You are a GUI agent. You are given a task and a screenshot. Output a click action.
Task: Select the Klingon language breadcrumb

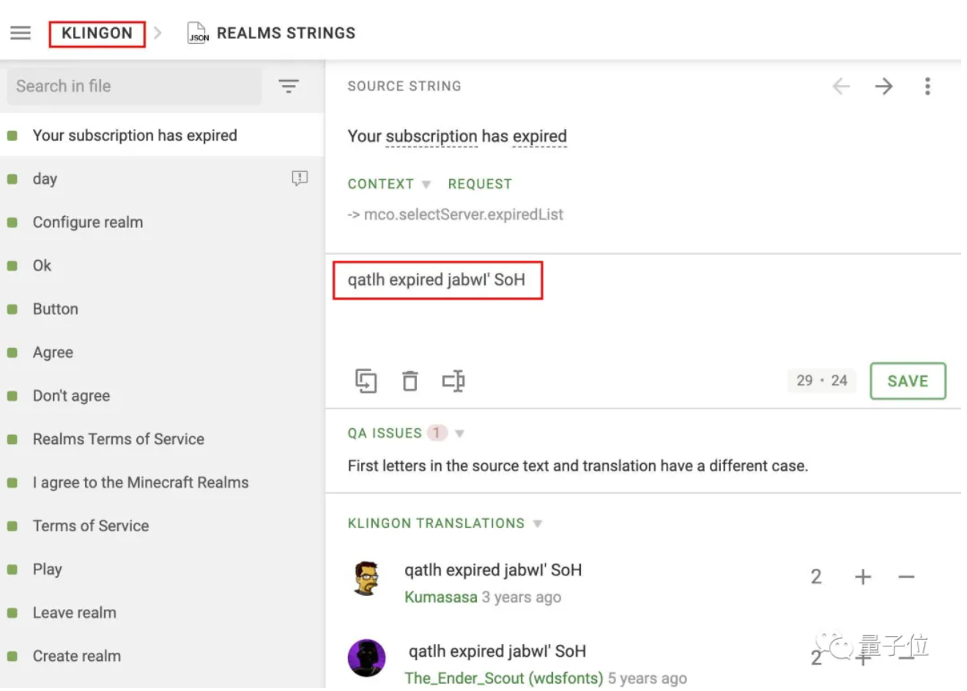pos(97,34)
